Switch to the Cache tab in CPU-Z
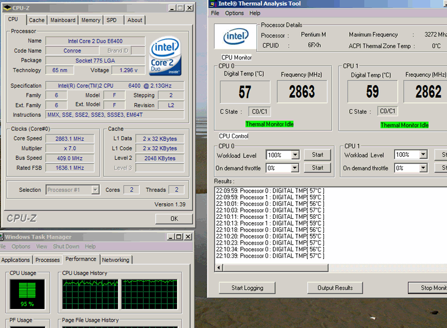 37,20
